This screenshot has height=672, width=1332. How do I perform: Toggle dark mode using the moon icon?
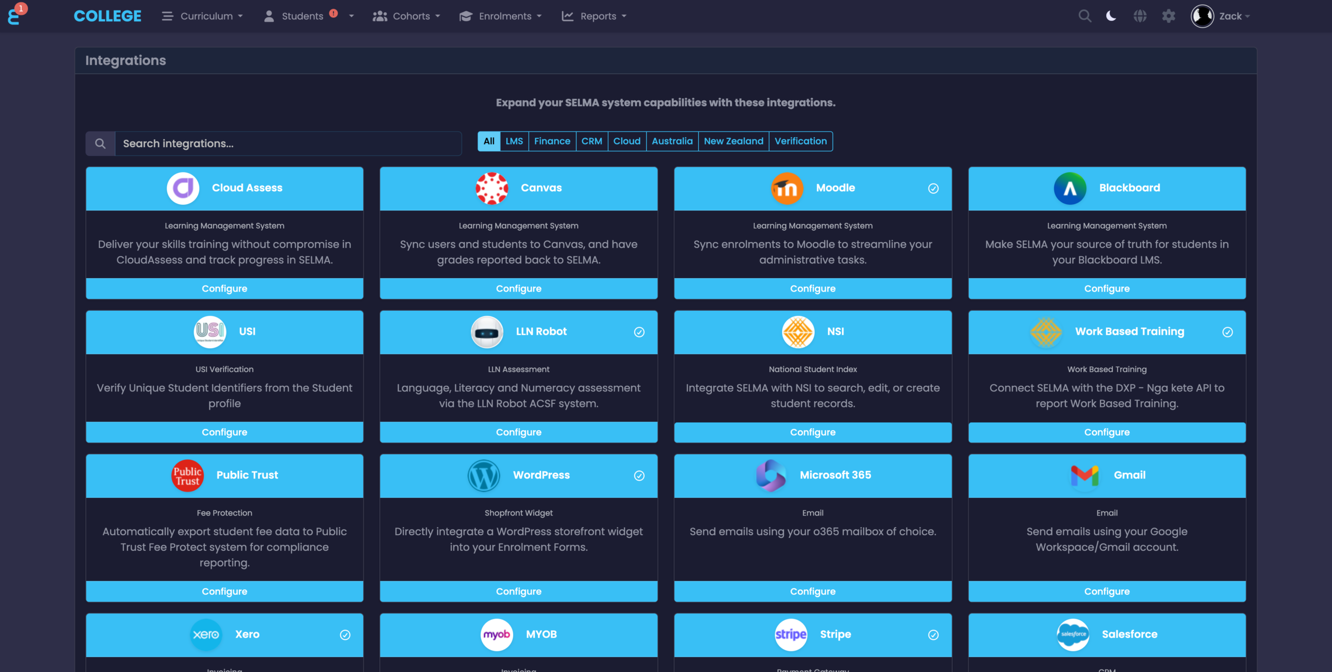[1111, 16]
